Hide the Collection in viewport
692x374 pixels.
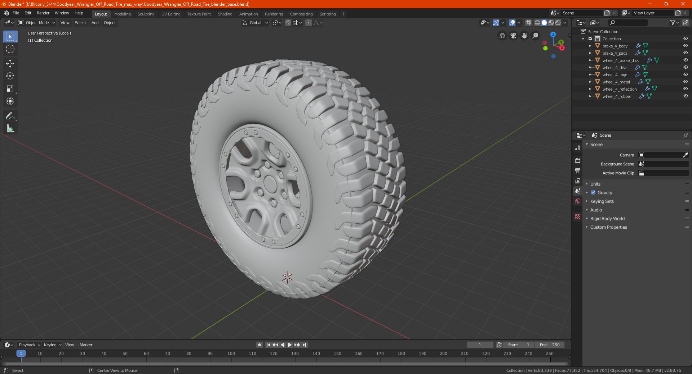click(686, 38)
